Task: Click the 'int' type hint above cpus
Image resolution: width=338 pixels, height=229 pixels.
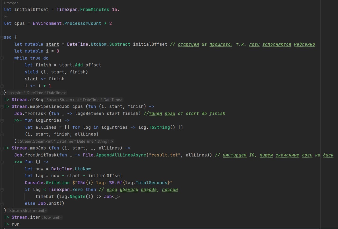Action: (6, 17)
